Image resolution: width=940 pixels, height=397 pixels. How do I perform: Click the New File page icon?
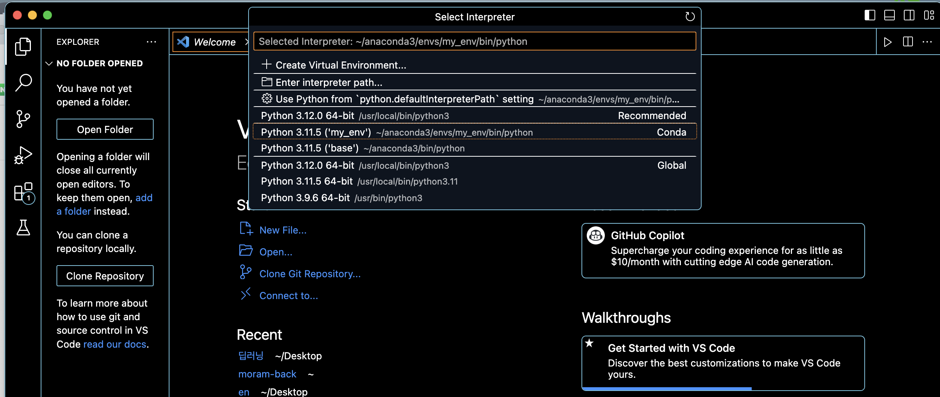coord(246,229)
